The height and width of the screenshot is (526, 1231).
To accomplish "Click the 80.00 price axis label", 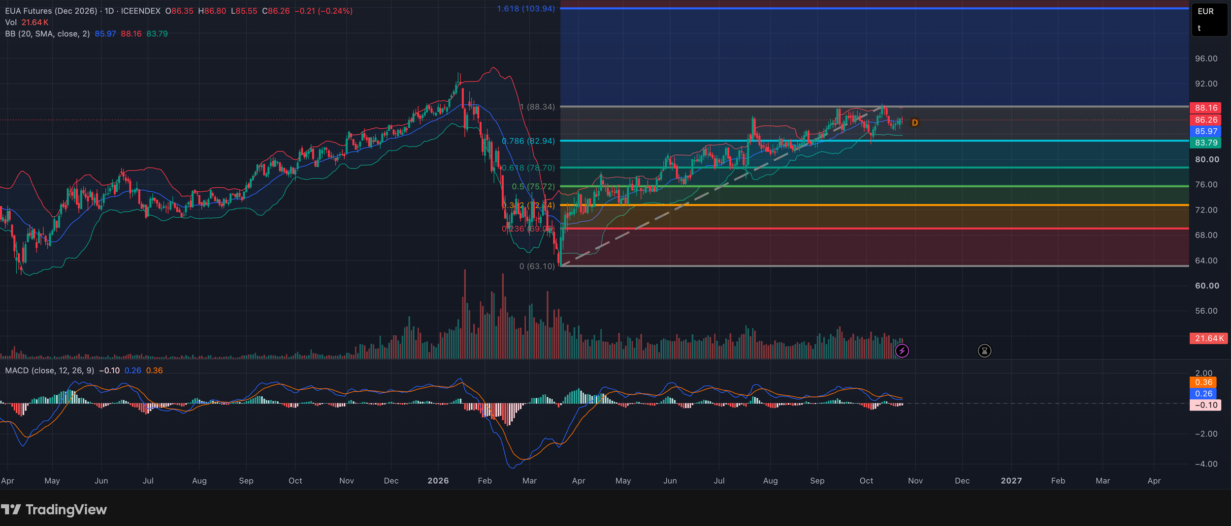I will coord(1207,159).
